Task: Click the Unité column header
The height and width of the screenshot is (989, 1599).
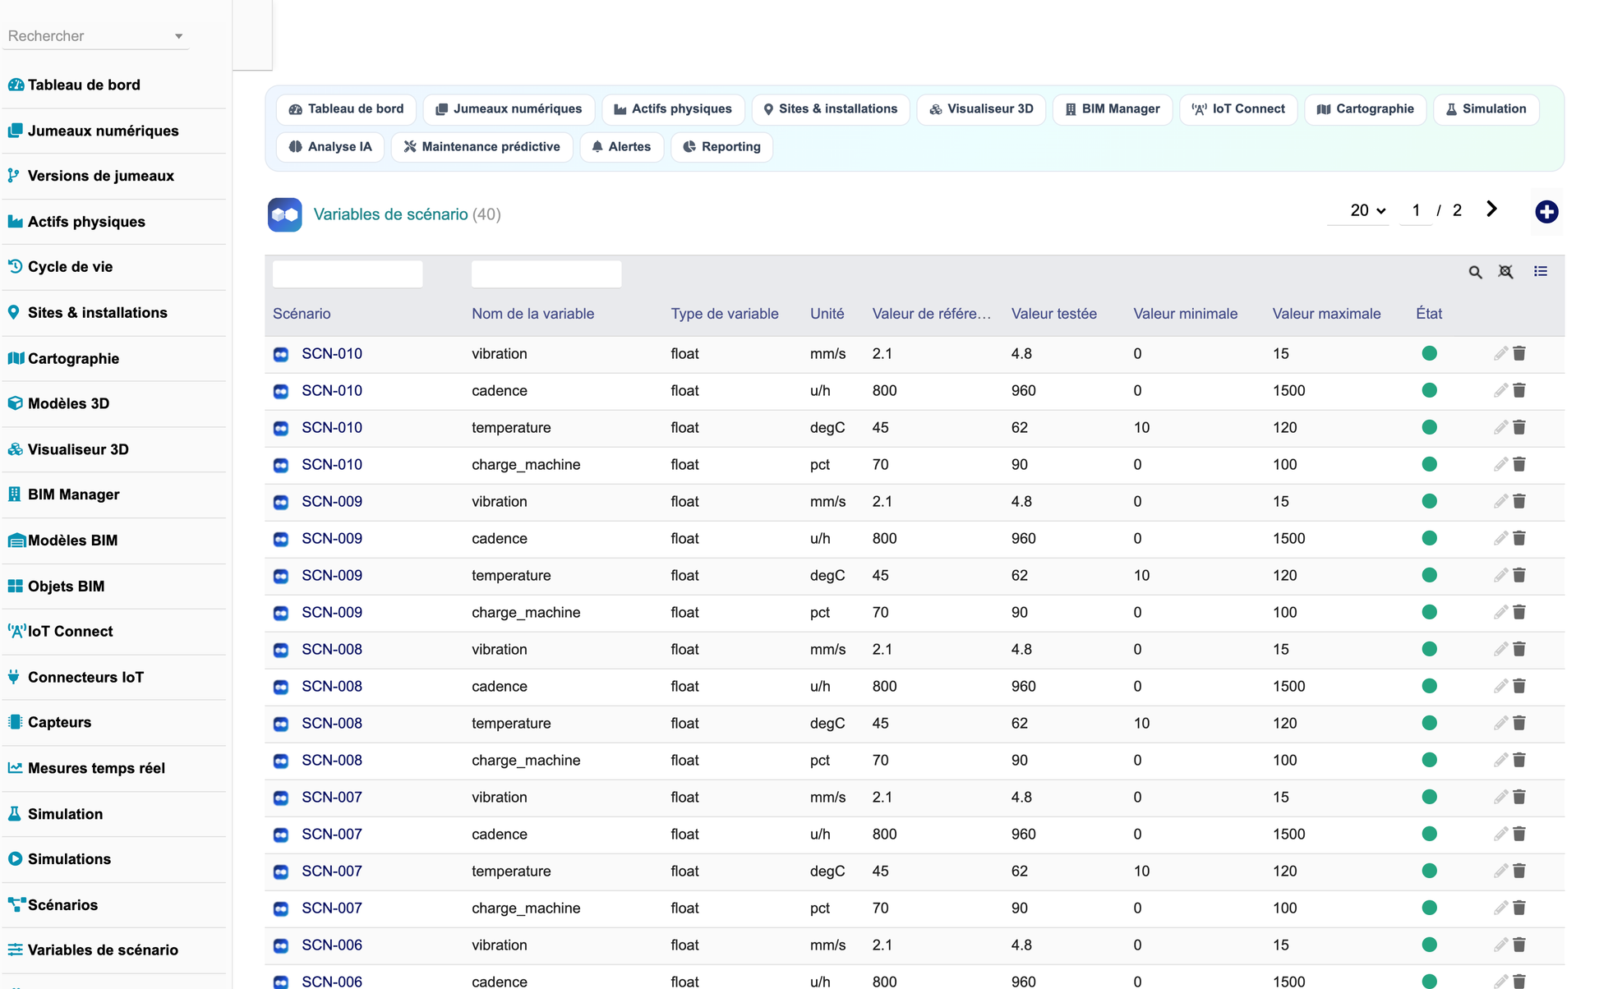Action: [827, 314]
